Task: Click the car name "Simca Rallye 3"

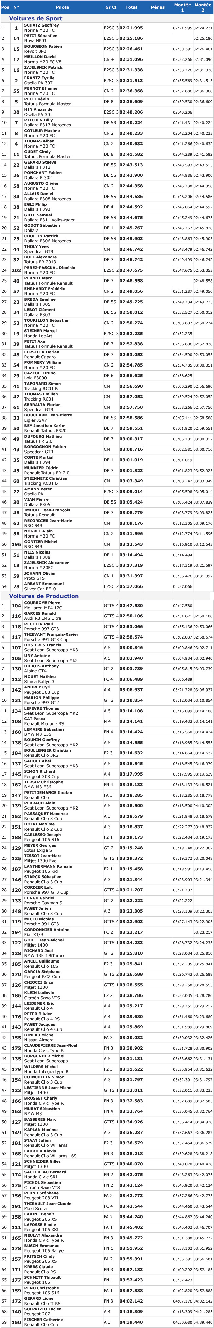Action: [39, 682]
